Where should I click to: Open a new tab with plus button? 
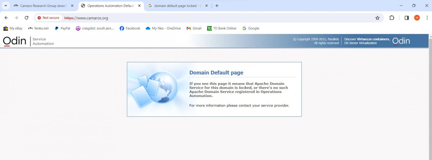click(217, 6)
